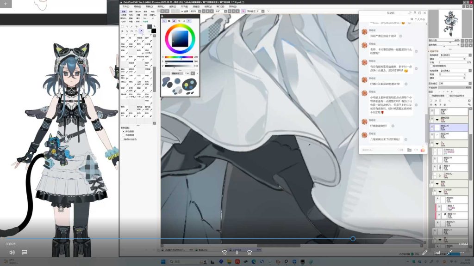The width and height of the screenshot is (474, 266).
Task: Toggle the scratchpad panel icon
Action: (189, 21)
